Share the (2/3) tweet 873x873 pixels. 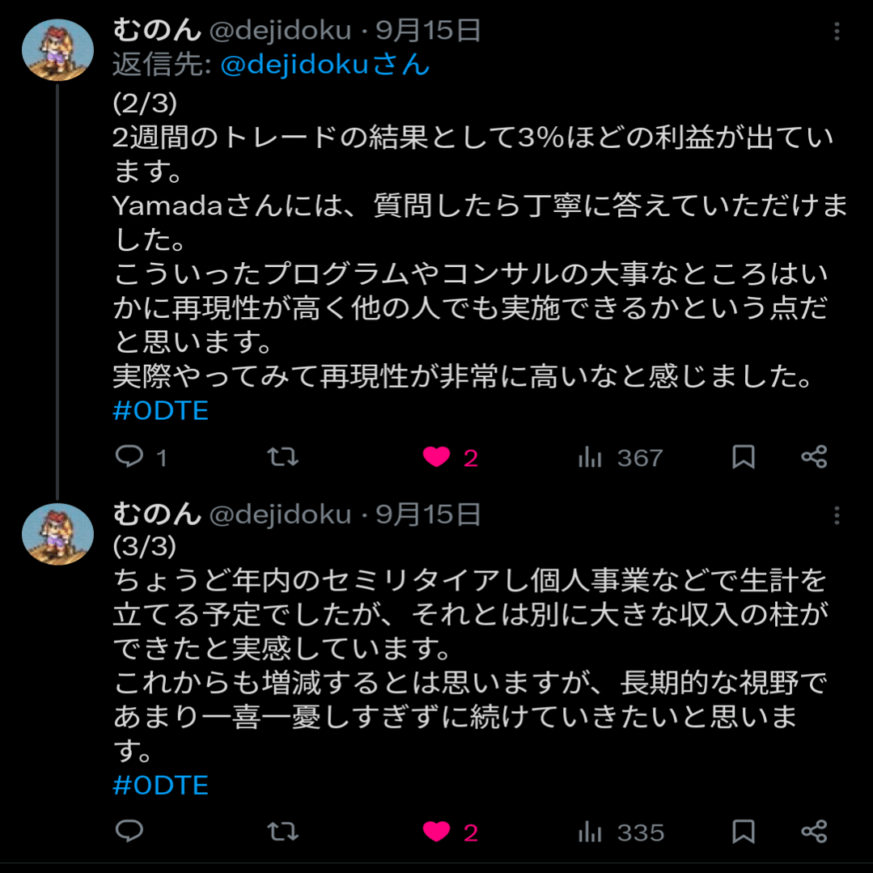coord(813,457)
